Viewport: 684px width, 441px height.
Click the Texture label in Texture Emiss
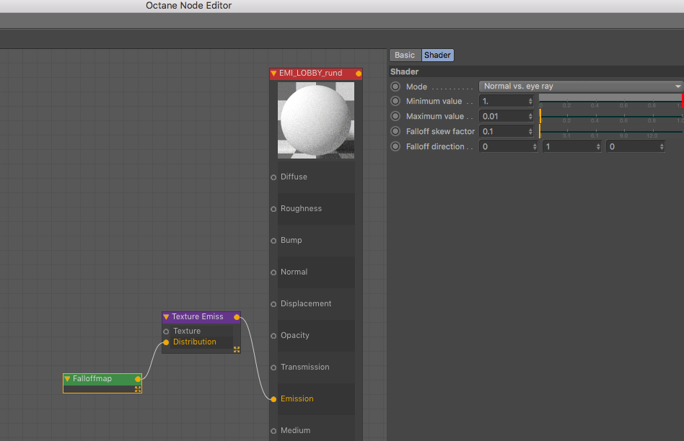(187, 331)
